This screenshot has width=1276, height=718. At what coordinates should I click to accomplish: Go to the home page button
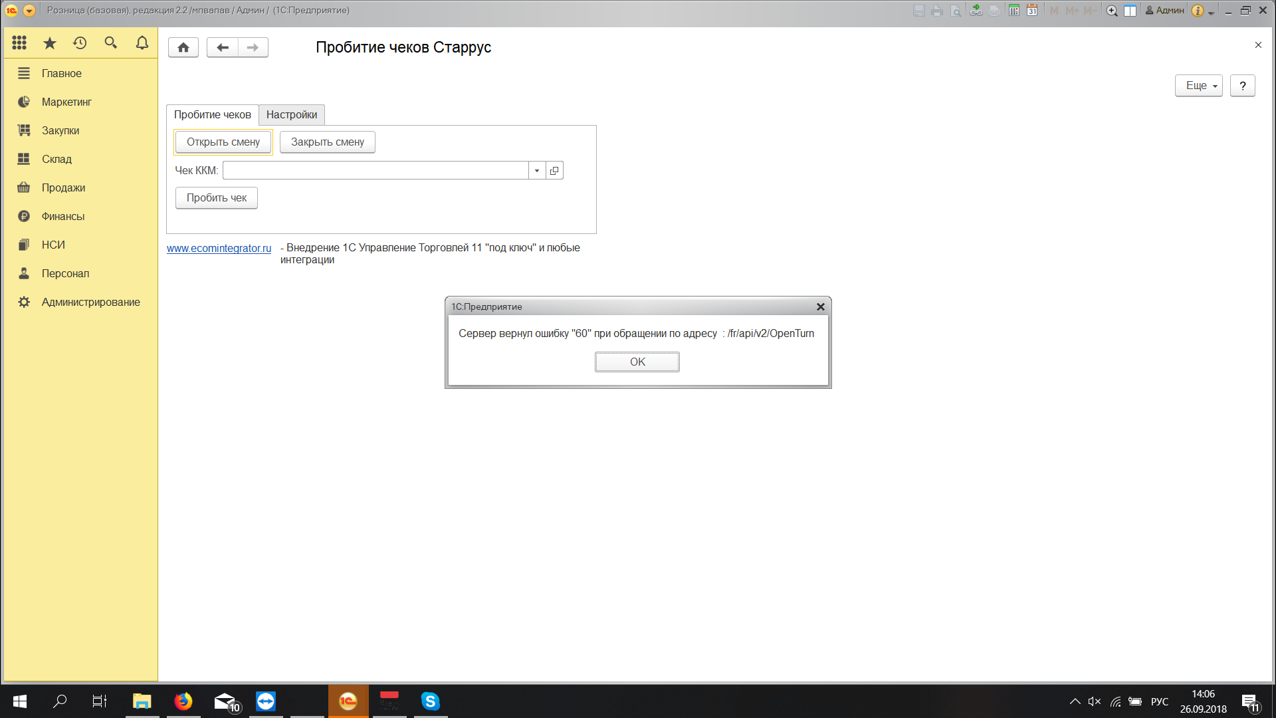(x=183, y=47)
